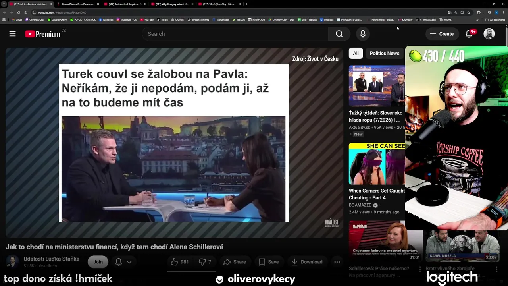Open the account avatar menu
Screen dimensions: 508x286
click(489, 34)
